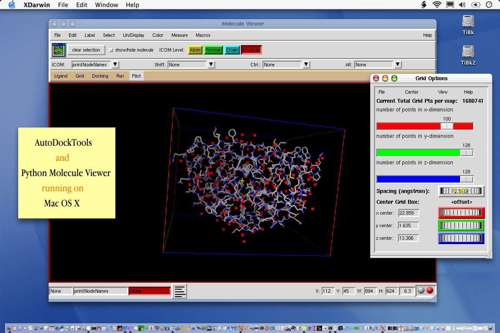Click the display icon in menu bar

click(x=450, y=5)
